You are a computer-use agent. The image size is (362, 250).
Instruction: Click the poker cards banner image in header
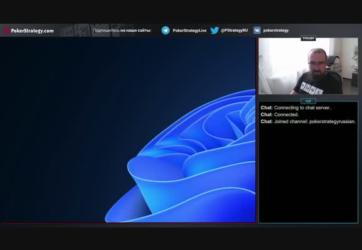97,30
